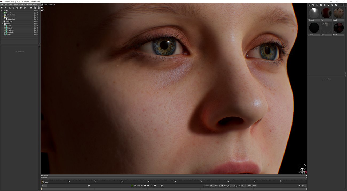
Task: Toggle the lock on Main Camera
Action: coord(35,15)
